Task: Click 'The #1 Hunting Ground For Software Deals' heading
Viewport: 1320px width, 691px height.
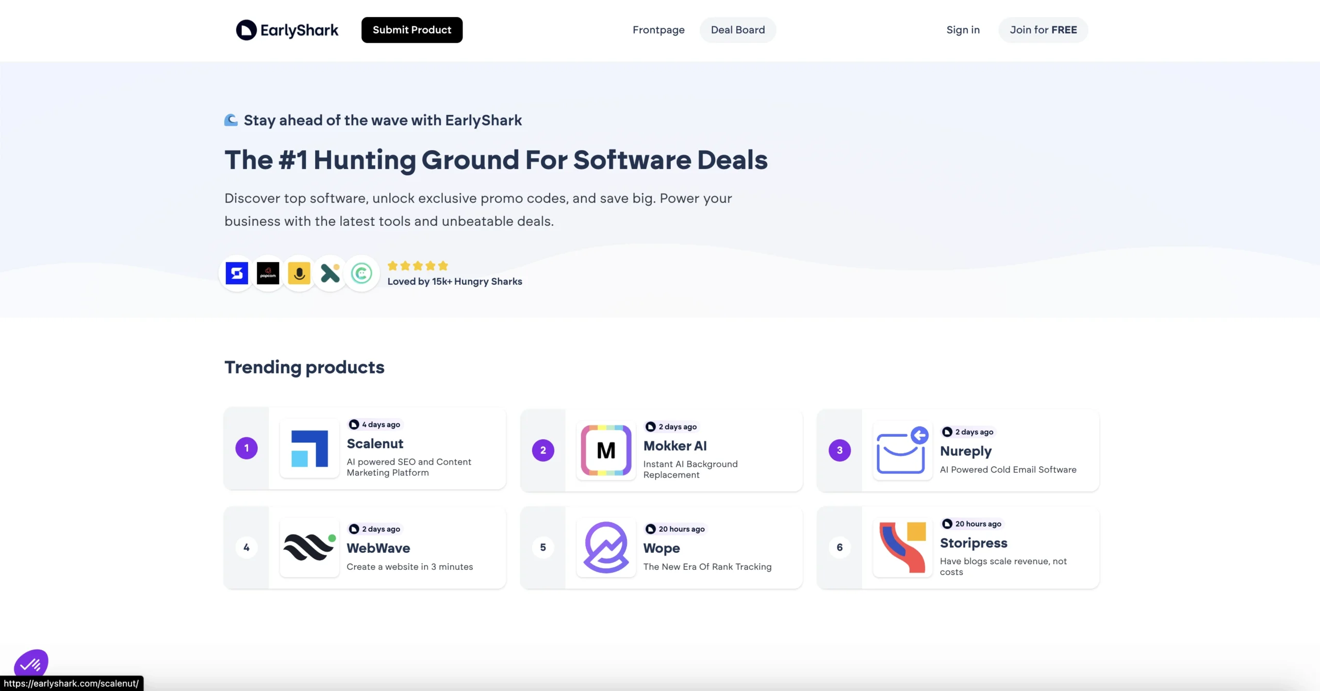Action: [x=496, y=159]
